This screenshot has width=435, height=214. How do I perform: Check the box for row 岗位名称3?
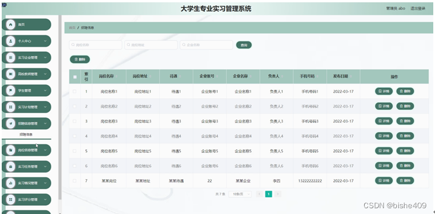[75, 121]
